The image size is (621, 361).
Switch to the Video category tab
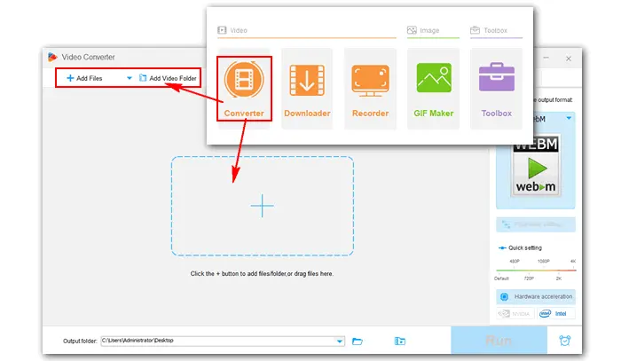coord(232,30)
